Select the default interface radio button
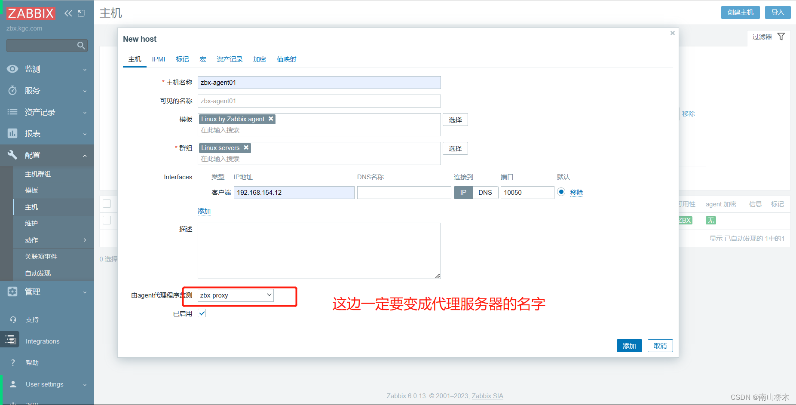Screen dimensions: 796x405 [561, 192]
